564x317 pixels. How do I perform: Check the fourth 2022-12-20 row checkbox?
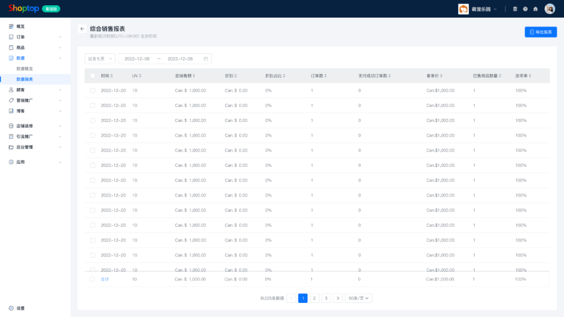coord(93,136)
